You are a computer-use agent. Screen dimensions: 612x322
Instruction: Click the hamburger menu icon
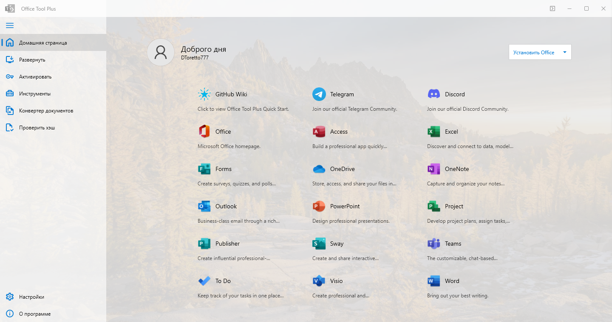coord(9,25)
